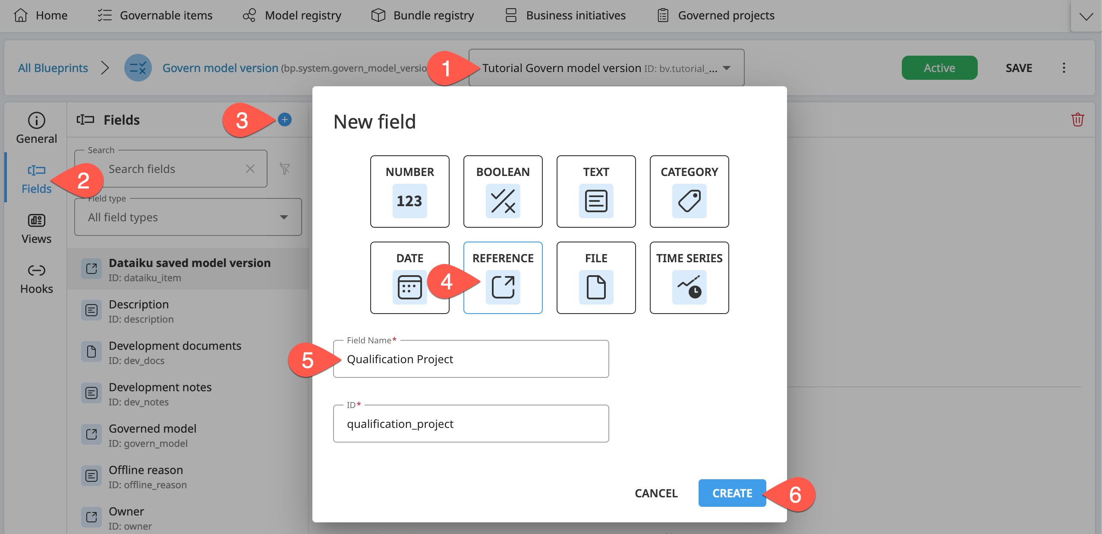Select the Governed model field row

pyautogui.click(x=188, y=434)
